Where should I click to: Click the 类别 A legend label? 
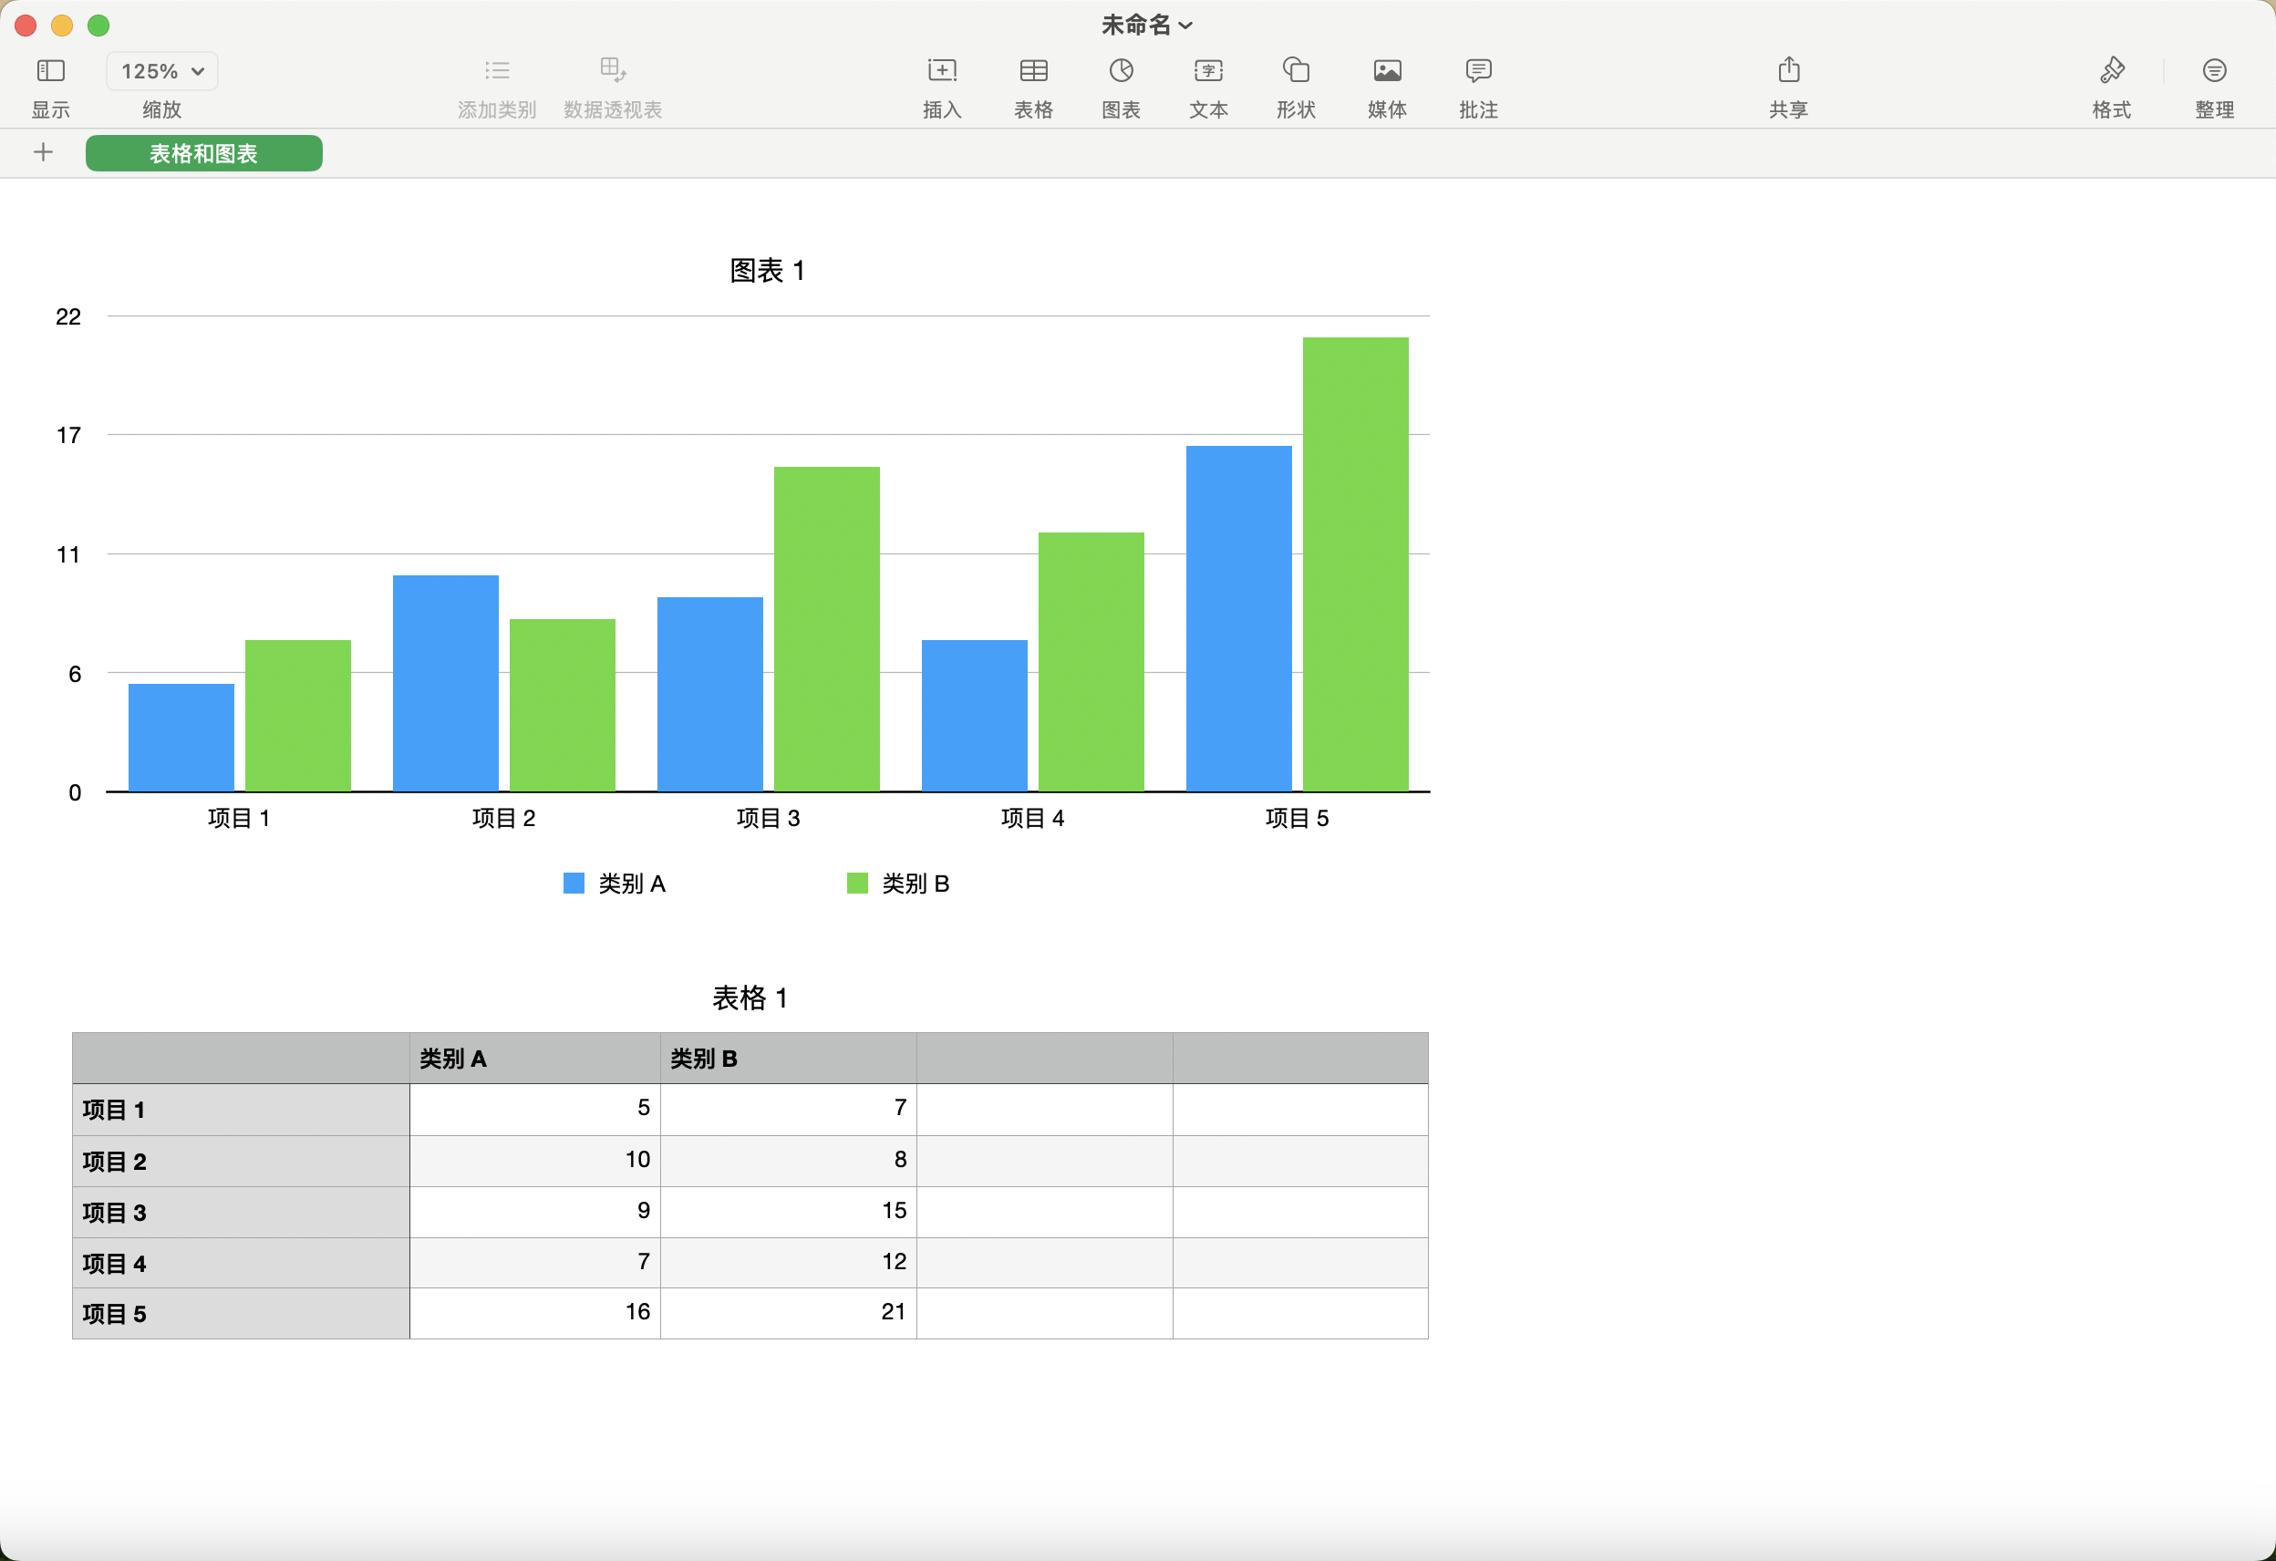pos(632,884)
